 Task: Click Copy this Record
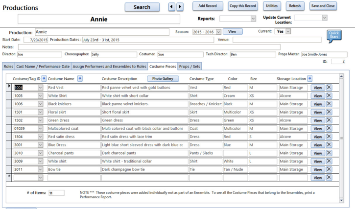click(243, 6)
